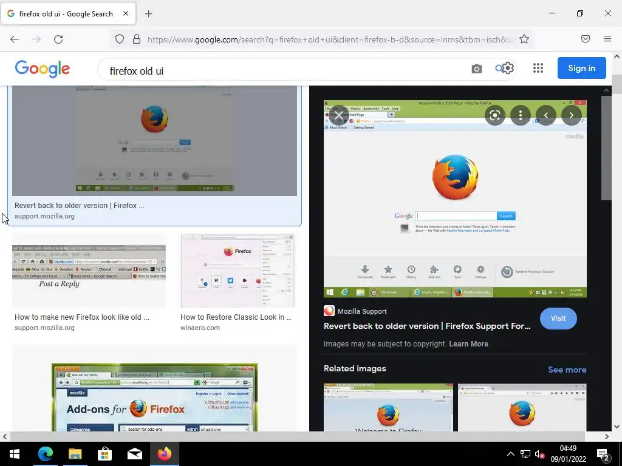Reload the page with the refresh icon
The height and width of the screenshot is (466, 622).
click(x=58, y=39)
